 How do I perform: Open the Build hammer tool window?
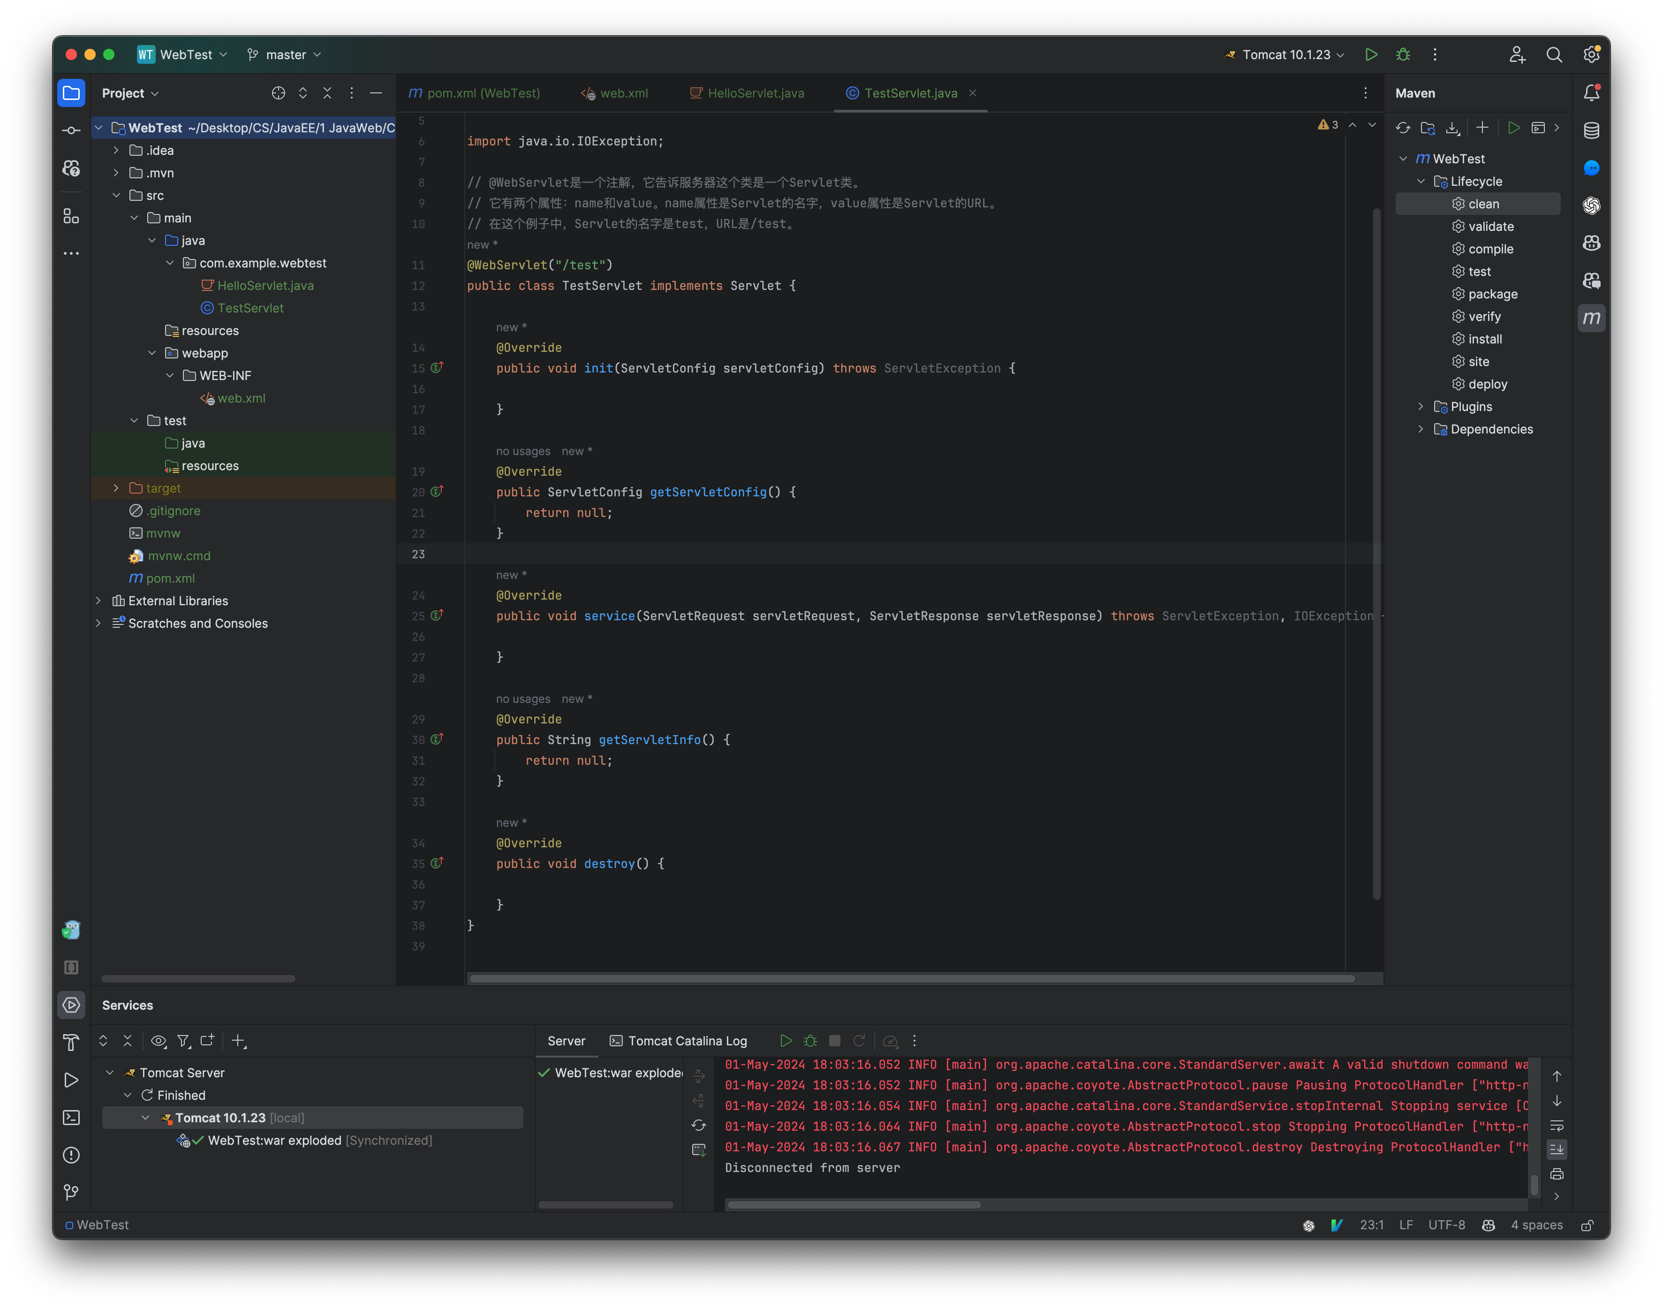tap(71, 1043)
